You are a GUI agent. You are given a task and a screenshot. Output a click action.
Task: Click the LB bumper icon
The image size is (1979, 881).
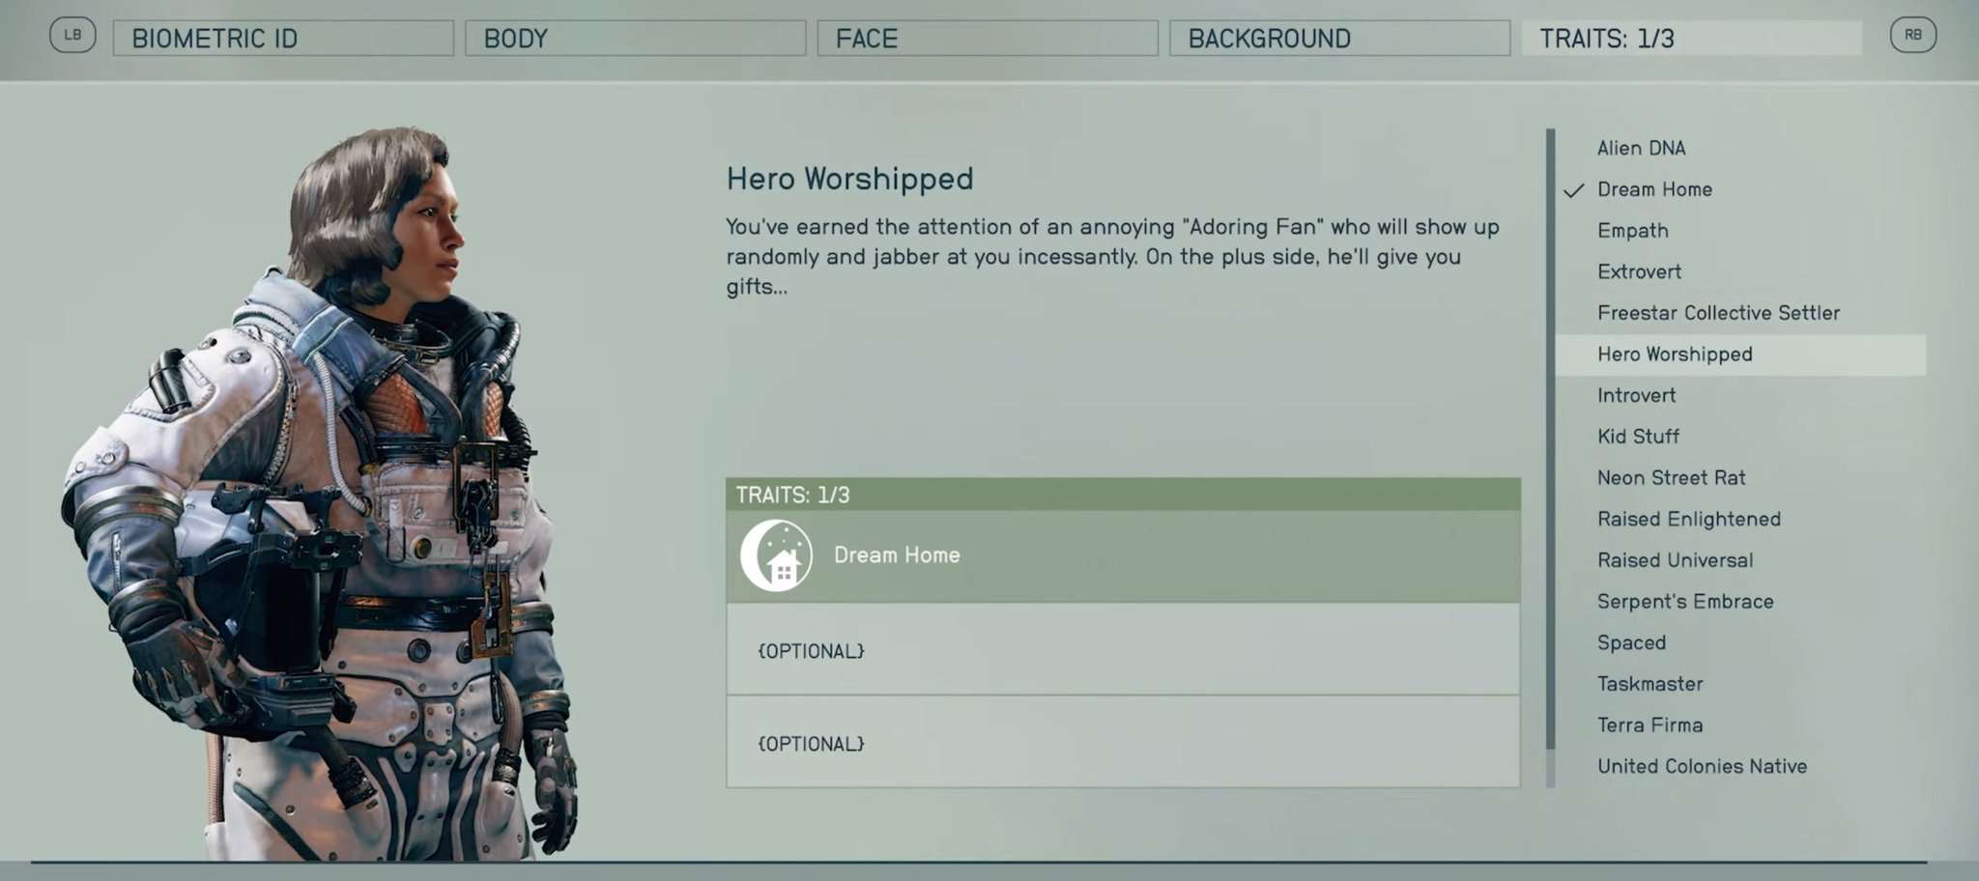pyautogui.click(x=72, y=35)
